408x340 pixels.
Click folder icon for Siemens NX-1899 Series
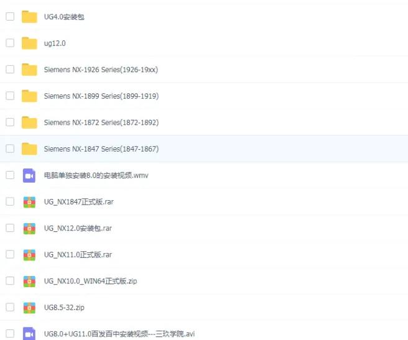coord(29,96)
